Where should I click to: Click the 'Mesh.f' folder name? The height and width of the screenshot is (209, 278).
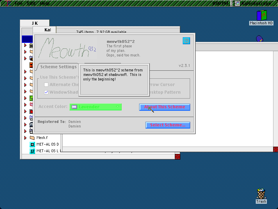click(42, 138)
